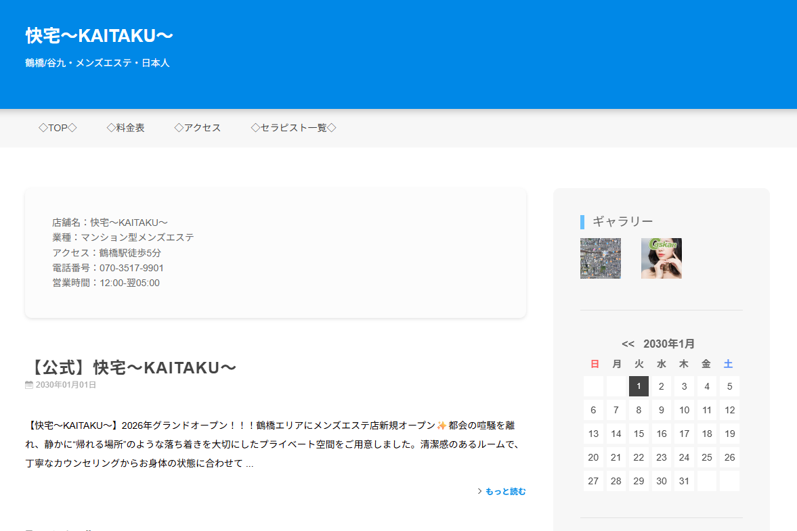Select day 15 in the calendar
The width and height of the screenshot is (797, 531).
(x=639, y=434)
